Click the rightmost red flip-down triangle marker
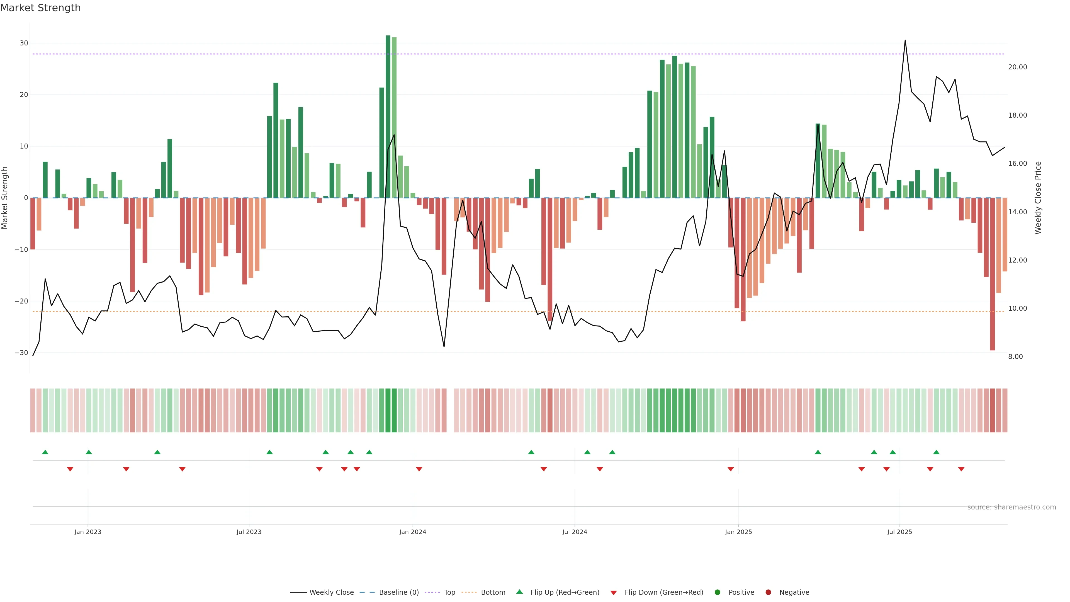Image resolution: width=1070 pixels, height=602 pixels. (x=961, y=469)
